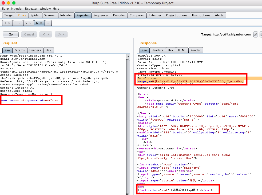Viewport: 262px width, 195px height.
Task: Close Repeater tab 6 via its x
Action: tap(41, 23)
